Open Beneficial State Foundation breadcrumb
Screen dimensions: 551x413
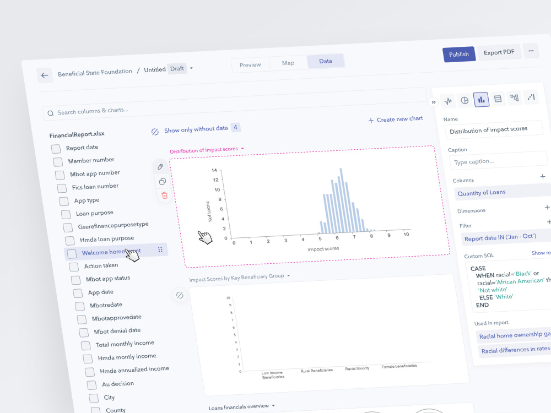(95, 73)
